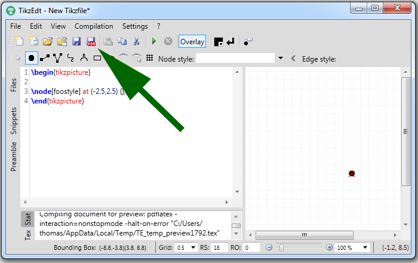This screenshot has height=263, width=418.
Task: Click output pane scroll up arrow
Action: coord(236,216)
